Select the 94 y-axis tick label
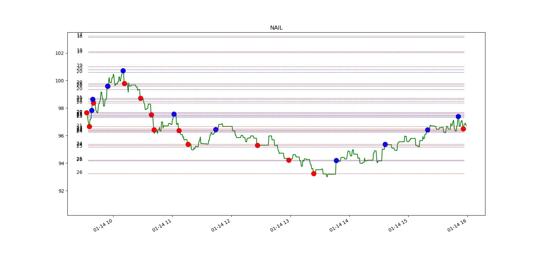The image size is (539, 269). click(x=61, y=163)
